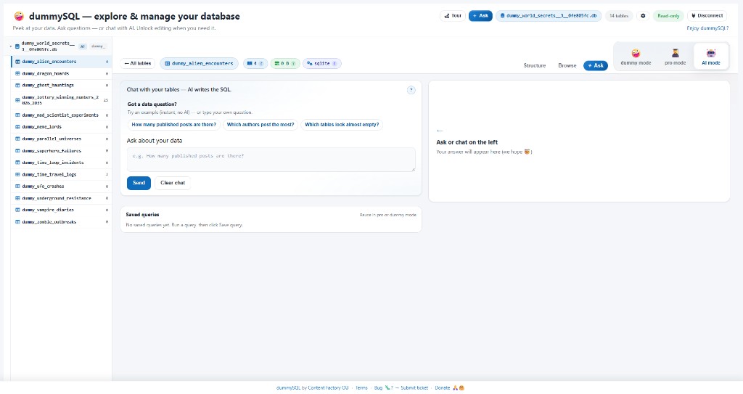Try 'How many published posts are there?' example
This screenshot has width=743, height=394.
click(x=174, y=125)
